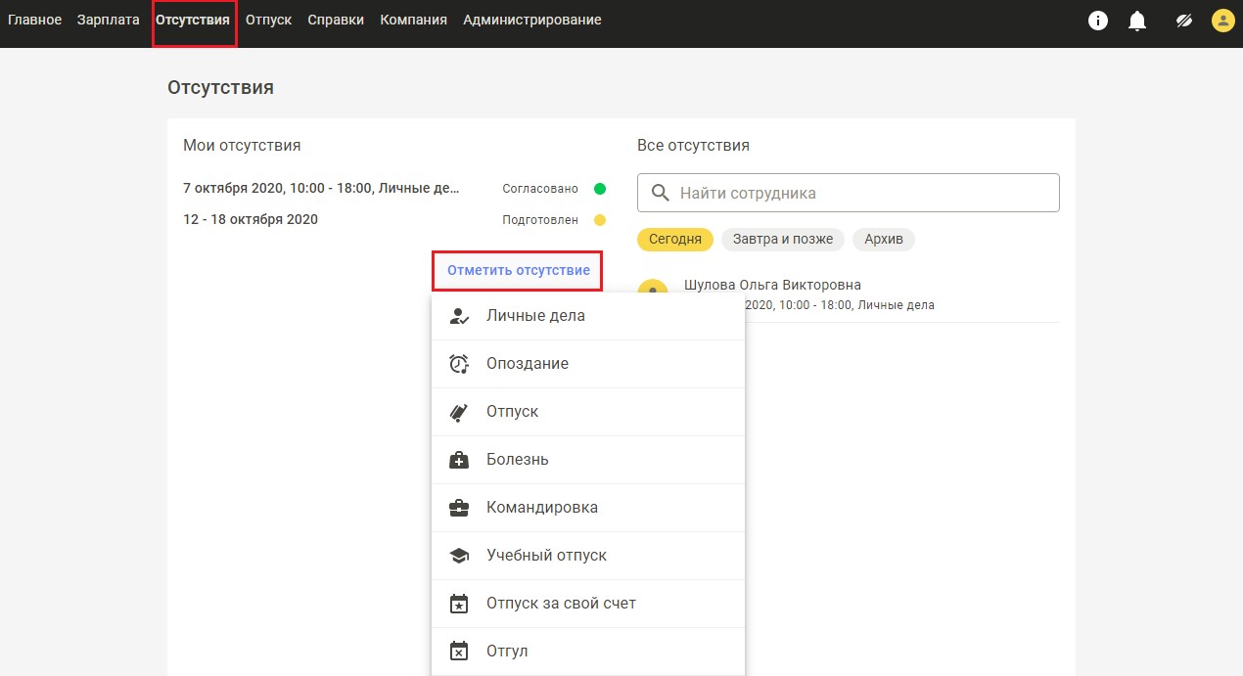Focus the Найти сотрудника search field
Screen dimensions: 1243x676
pyautogui.click(x=849, y=193)
